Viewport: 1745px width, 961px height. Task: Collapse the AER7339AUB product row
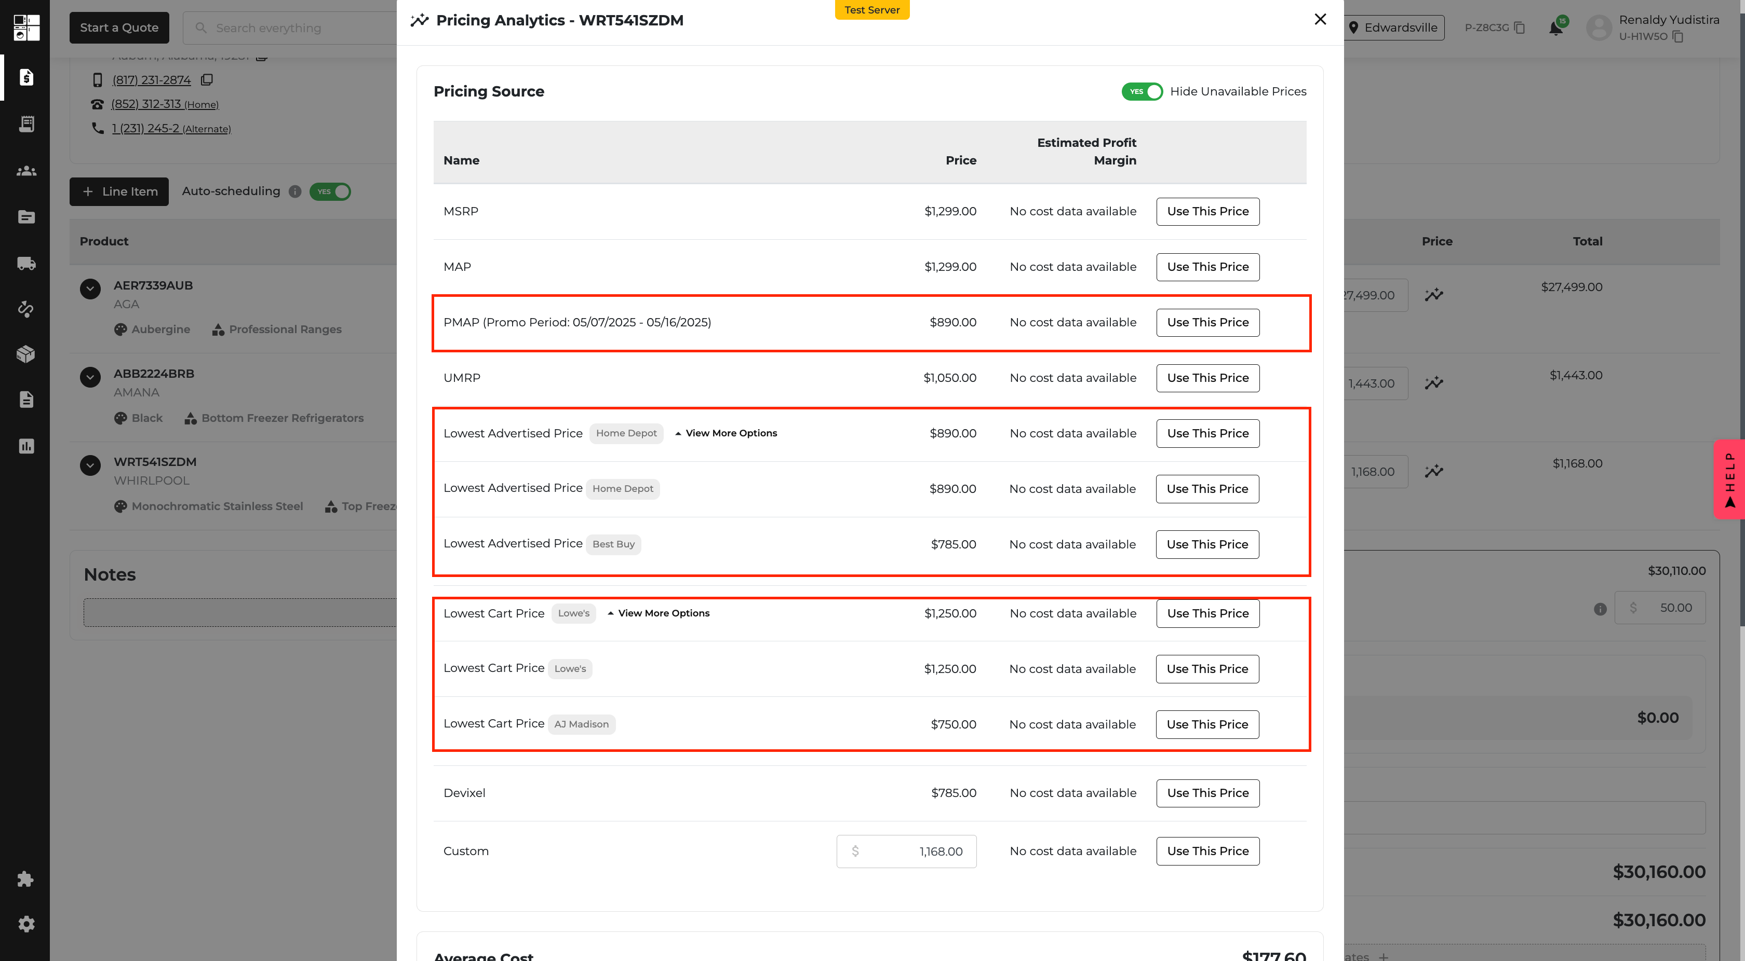click(x=90, y=289)
